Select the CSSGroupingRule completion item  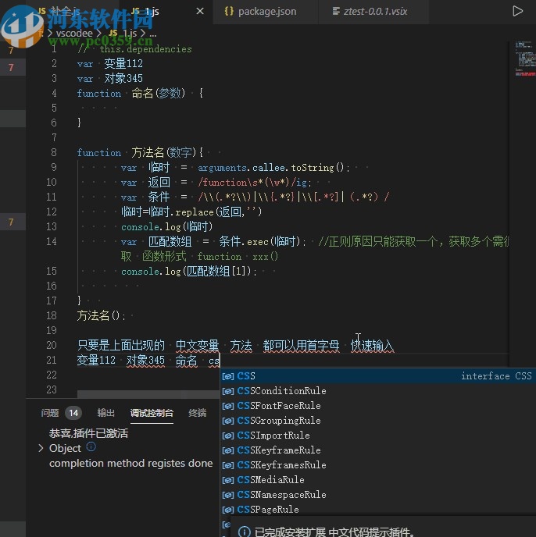coord(378,421)
